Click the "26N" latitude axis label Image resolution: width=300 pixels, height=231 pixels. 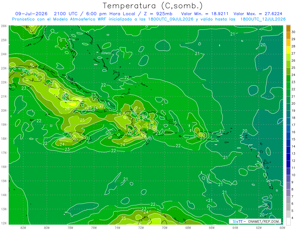click(3, 26)
